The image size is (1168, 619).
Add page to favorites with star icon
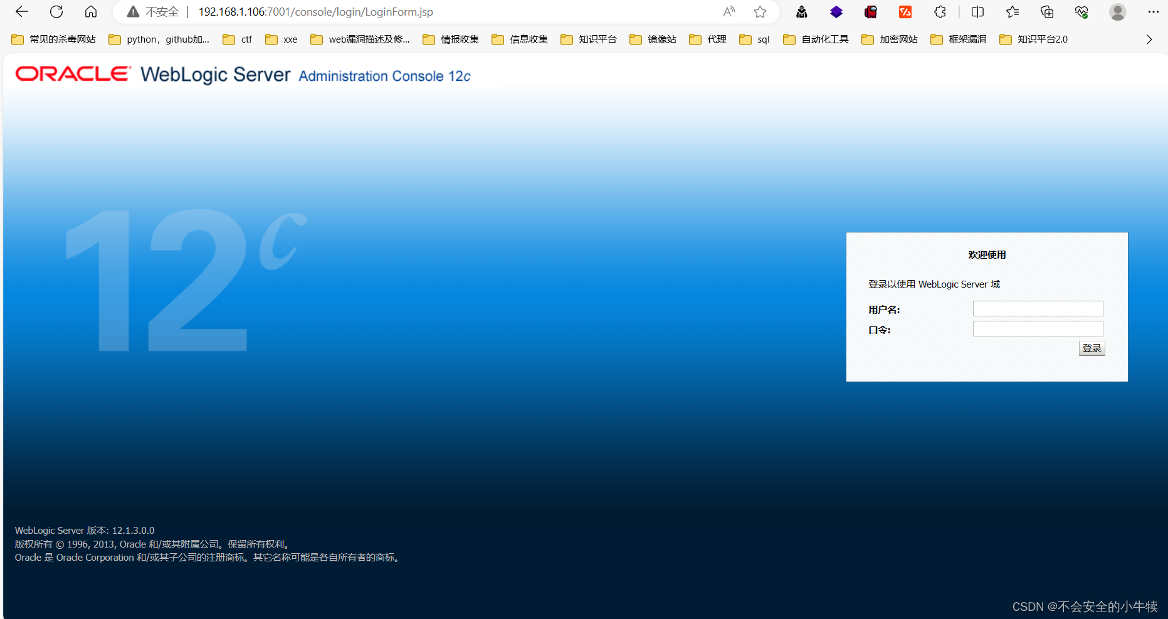pos(760,12)
